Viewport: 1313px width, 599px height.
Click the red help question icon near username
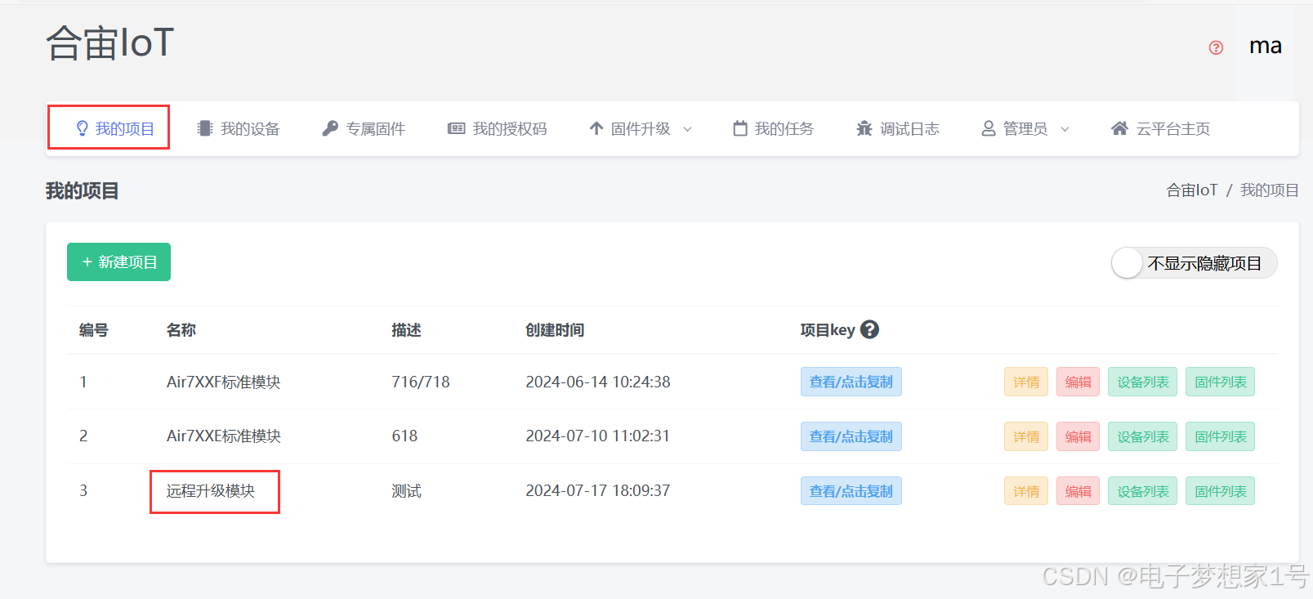tap(1216, 47)
